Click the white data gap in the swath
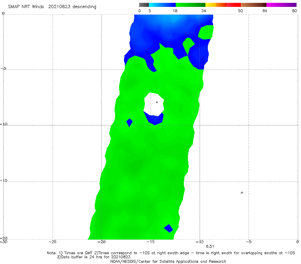 154,104
